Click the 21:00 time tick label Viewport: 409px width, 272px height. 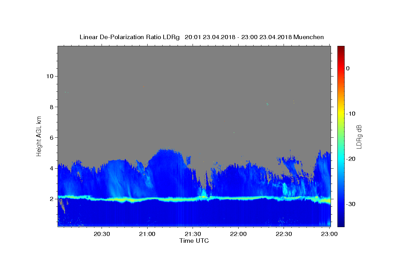coord(148,234)
